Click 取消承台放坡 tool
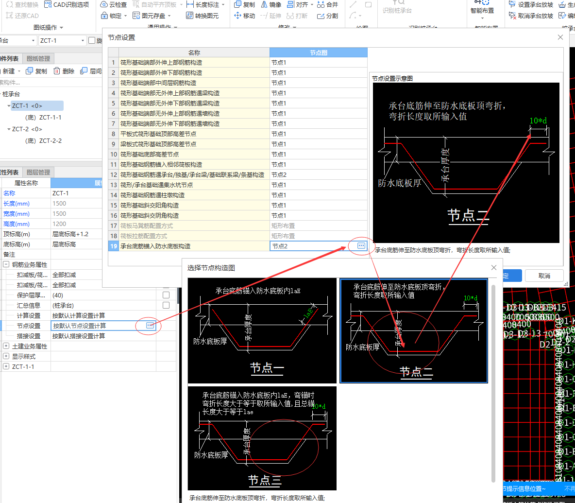 [531, 16]
